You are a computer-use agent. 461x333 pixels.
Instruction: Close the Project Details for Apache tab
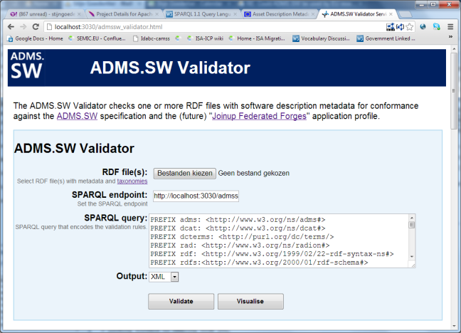(x=157, y=14)
